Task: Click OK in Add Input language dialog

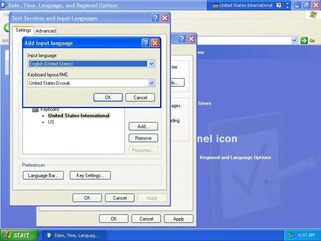Action: coord(108,97)
